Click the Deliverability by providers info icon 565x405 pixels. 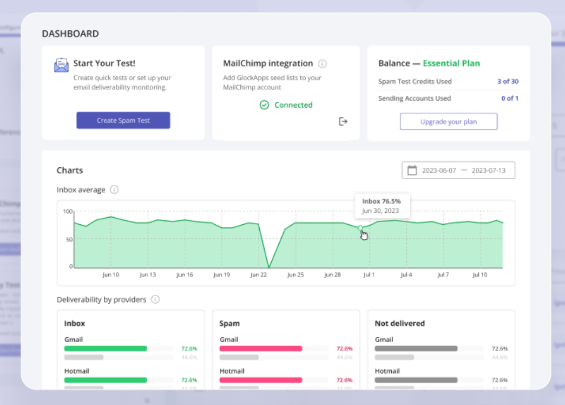click(155, 299)
